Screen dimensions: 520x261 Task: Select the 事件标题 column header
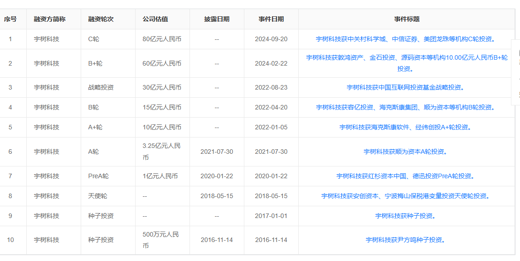407,19
